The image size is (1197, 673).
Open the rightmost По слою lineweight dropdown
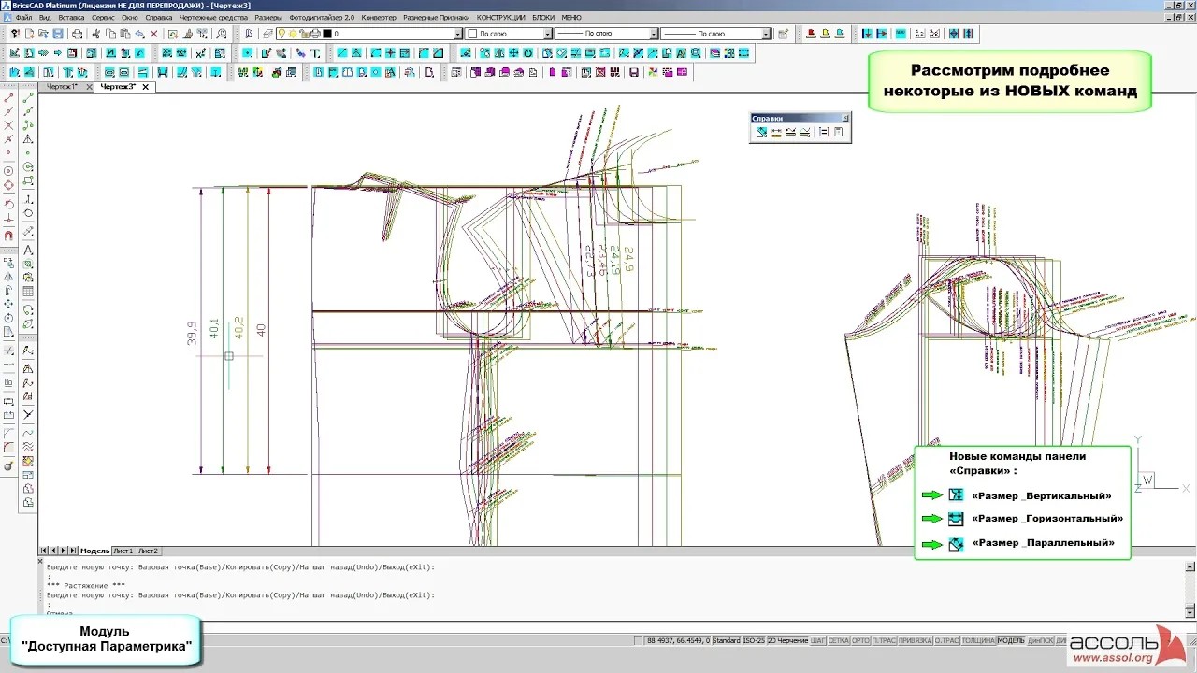[x=766, y=34]
